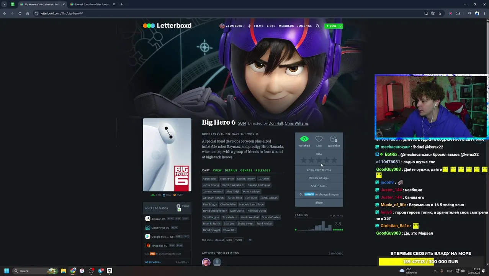Click the green + LOG button
The width and height of the screenshot is (489, 276).
331,26
